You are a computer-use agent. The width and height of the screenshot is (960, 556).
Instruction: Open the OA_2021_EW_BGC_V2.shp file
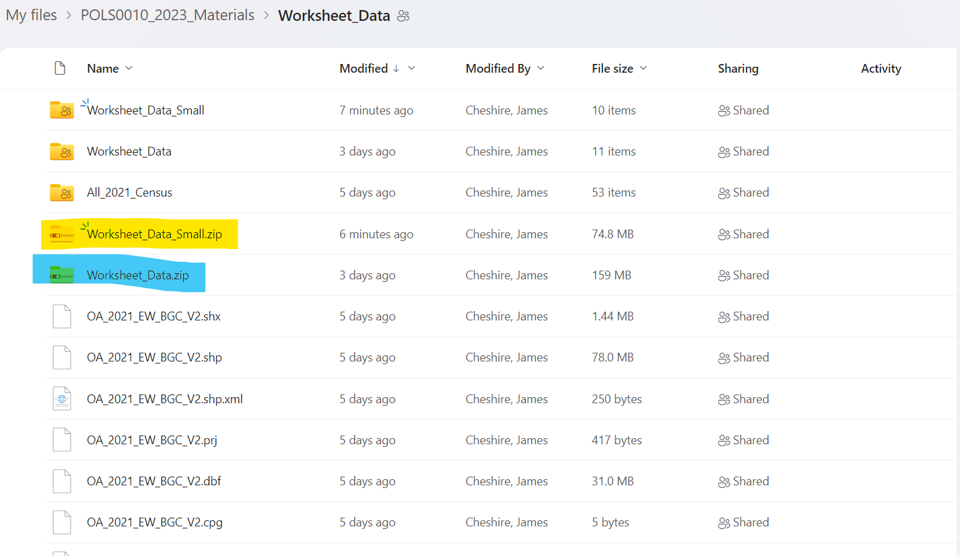pos(154,357)
